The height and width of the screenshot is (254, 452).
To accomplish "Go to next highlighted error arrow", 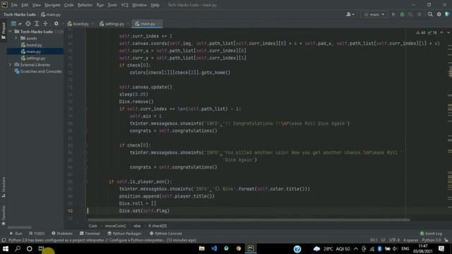I will [448, 32].
